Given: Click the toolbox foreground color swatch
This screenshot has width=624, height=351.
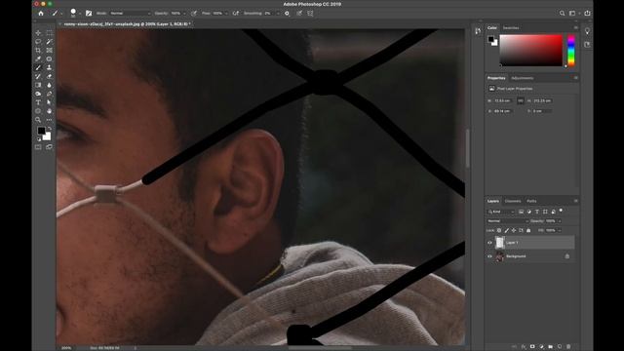Looking at the screenshot, I should 41,131.
